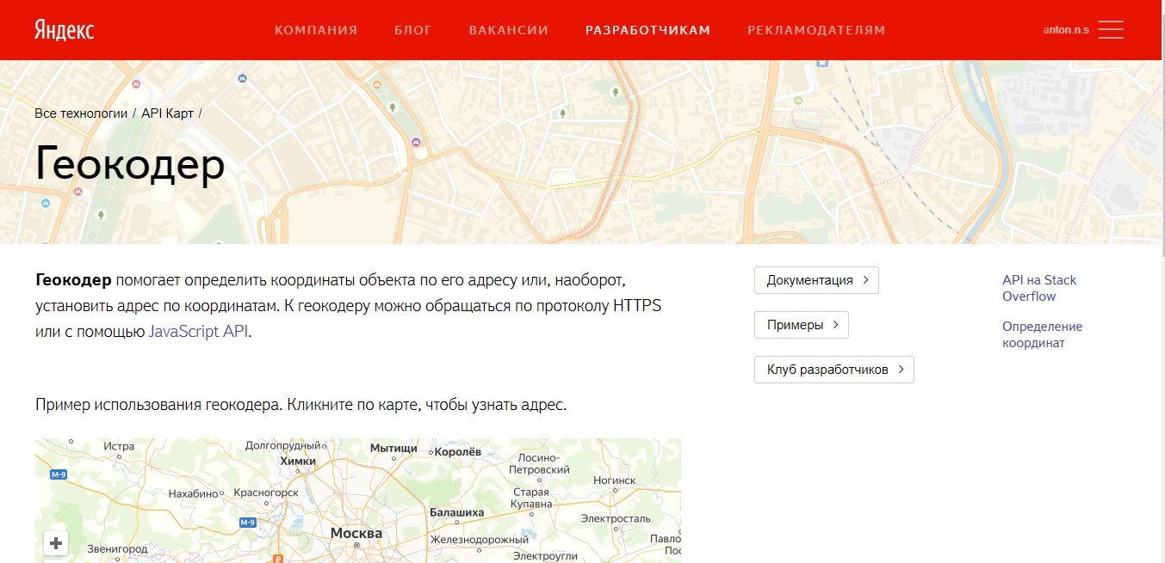Follow the JavaScript API link
Image resolution: width=1165 pixels, height=563 pixels.
coord(199,331)
